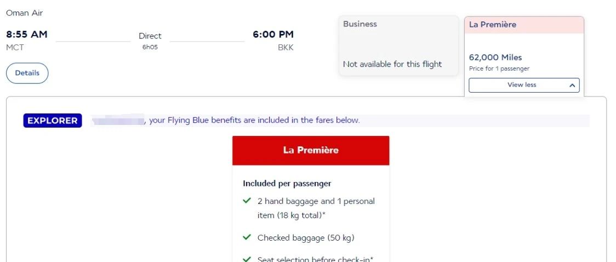Screen dimensions: 616x262
Task: Click the BKK airport code
Action: 286,48
